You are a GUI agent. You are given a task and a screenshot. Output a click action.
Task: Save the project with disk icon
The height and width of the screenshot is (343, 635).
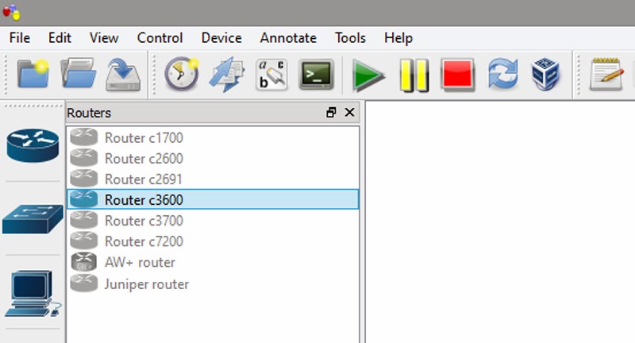click(x=123, y=74)
